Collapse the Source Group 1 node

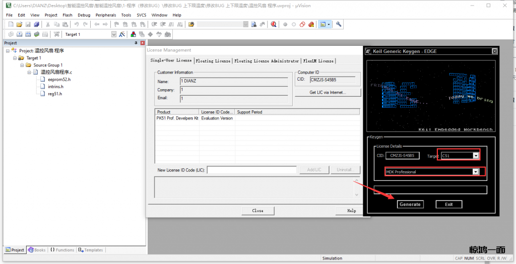pos(22,65)
